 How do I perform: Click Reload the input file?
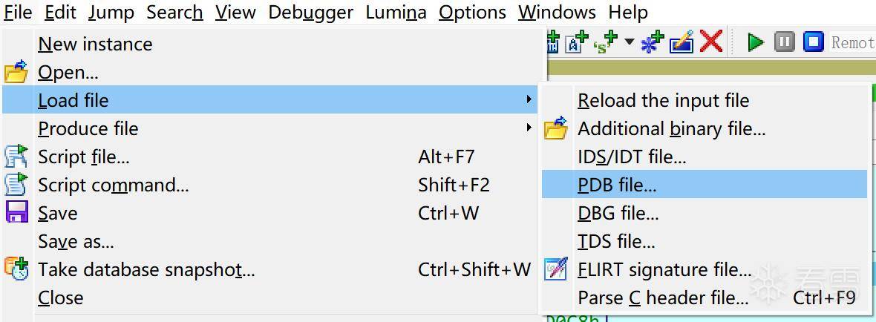[663, 100]
